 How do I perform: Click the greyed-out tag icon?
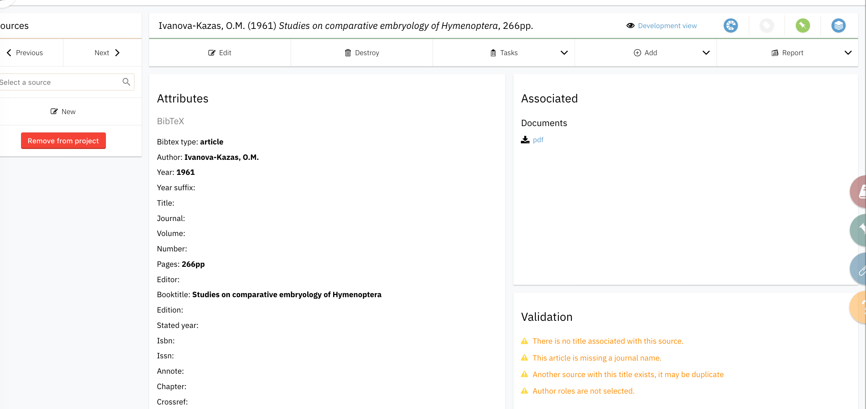point(766,26)
